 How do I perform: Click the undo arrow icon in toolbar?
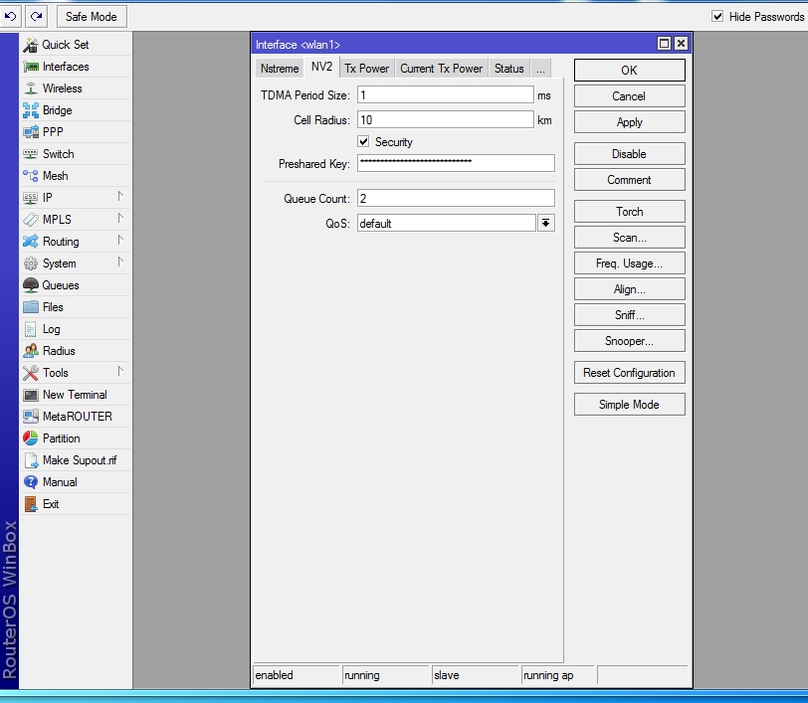[x=12, y=16]
